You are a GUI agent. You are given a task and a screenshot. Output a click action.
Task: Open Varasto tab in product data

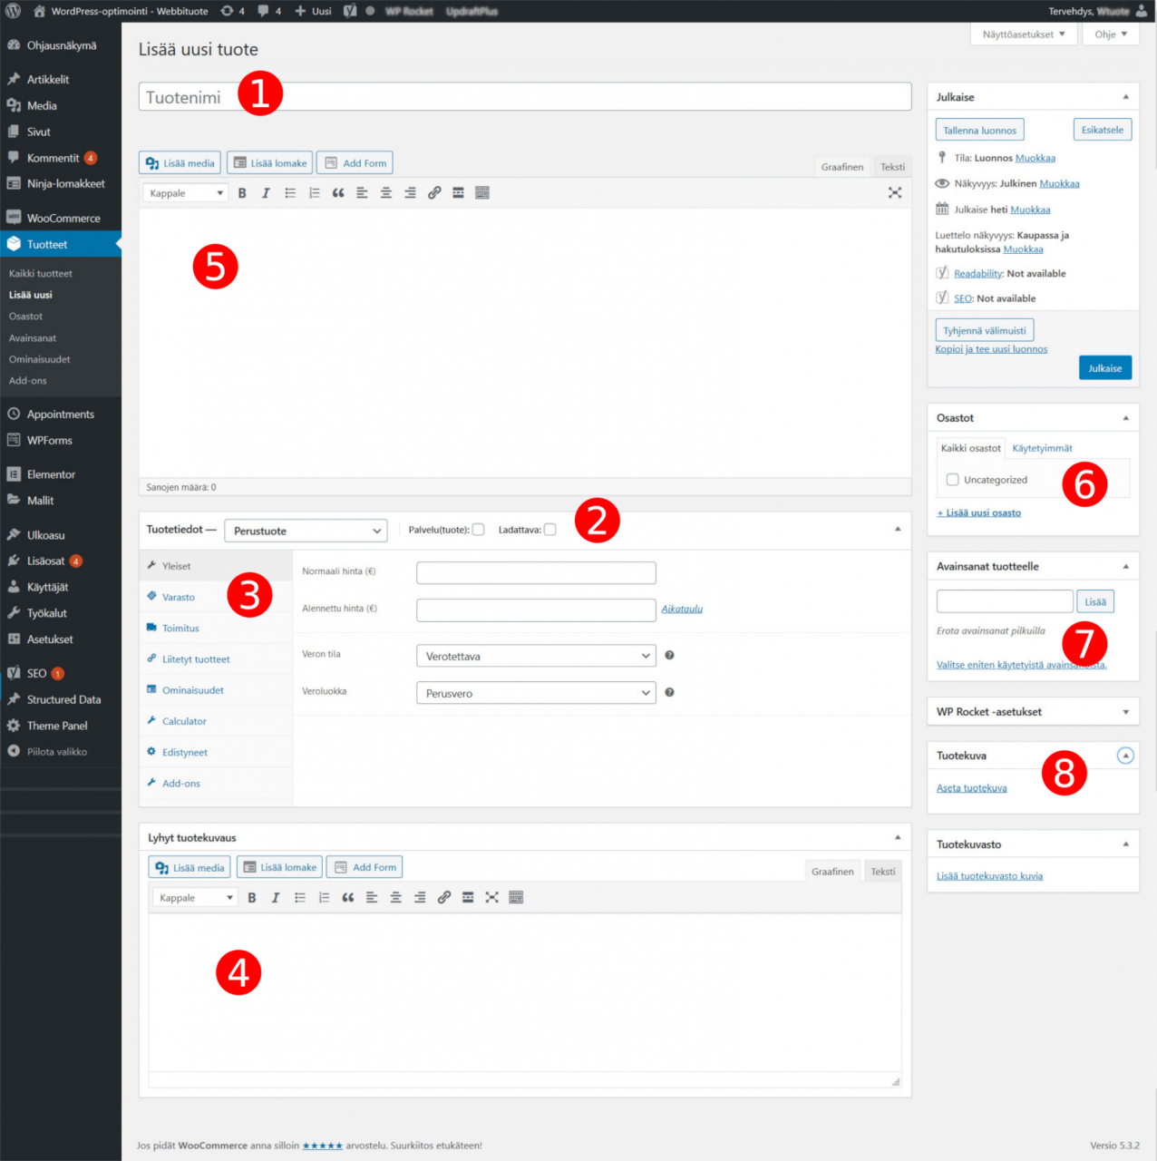pos(179,597)
